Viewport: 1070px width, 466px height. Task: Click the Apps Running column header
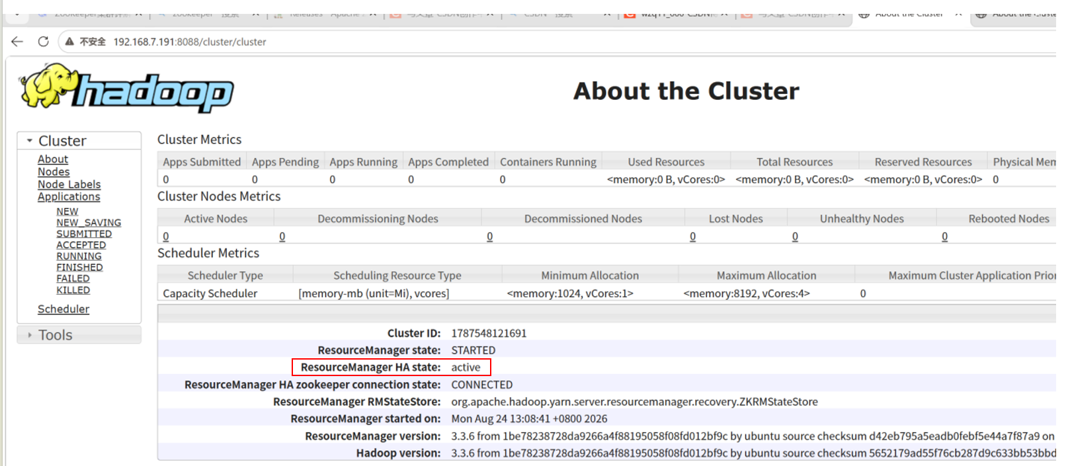click(x=363, y=162)
